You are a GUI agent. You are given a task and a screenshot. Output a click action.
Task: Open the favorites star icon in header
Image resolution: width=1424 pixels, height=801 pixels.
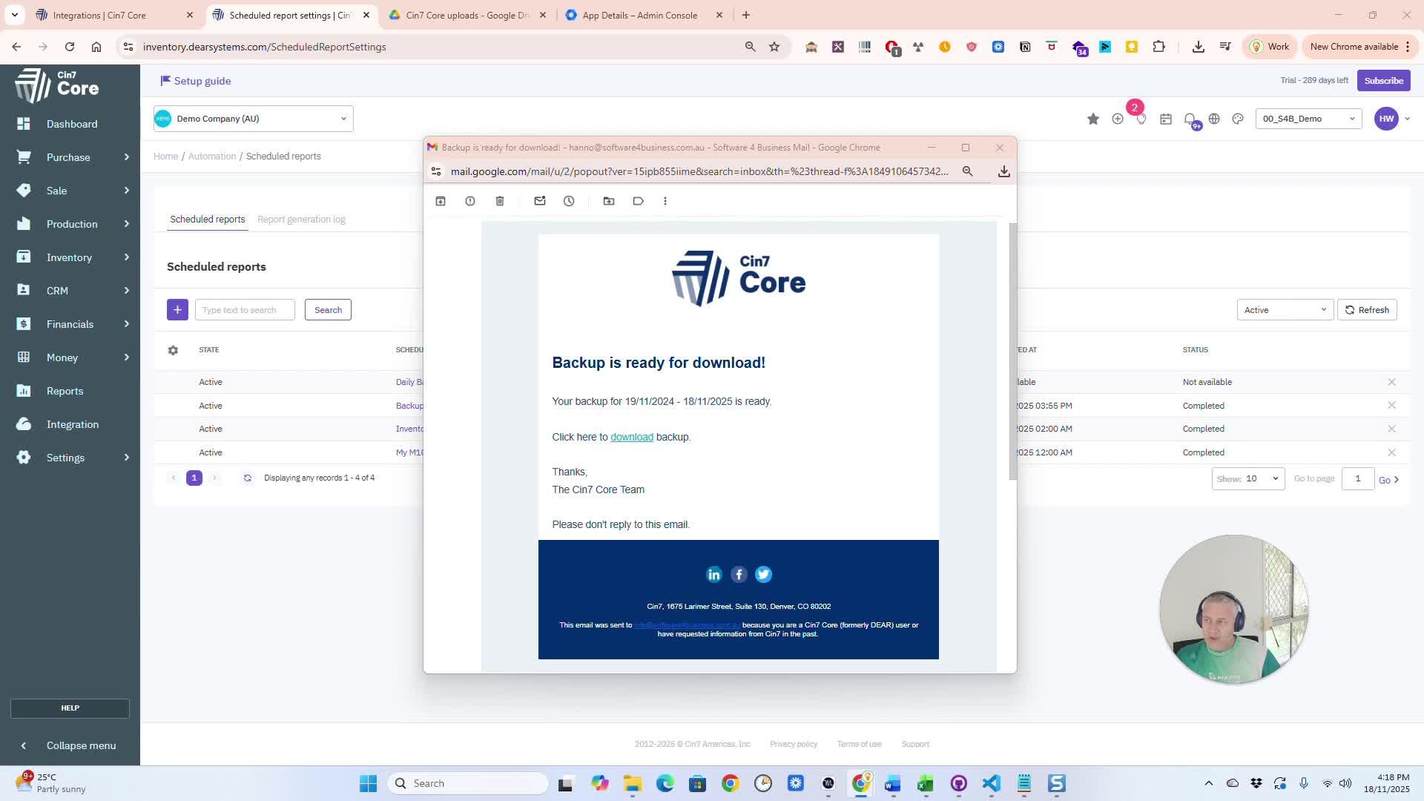[x=1092, y=119]
